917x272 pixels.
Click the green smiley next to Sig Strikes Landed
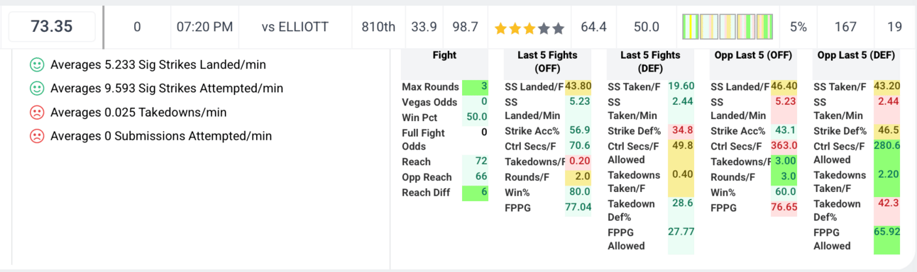(37, 64)
